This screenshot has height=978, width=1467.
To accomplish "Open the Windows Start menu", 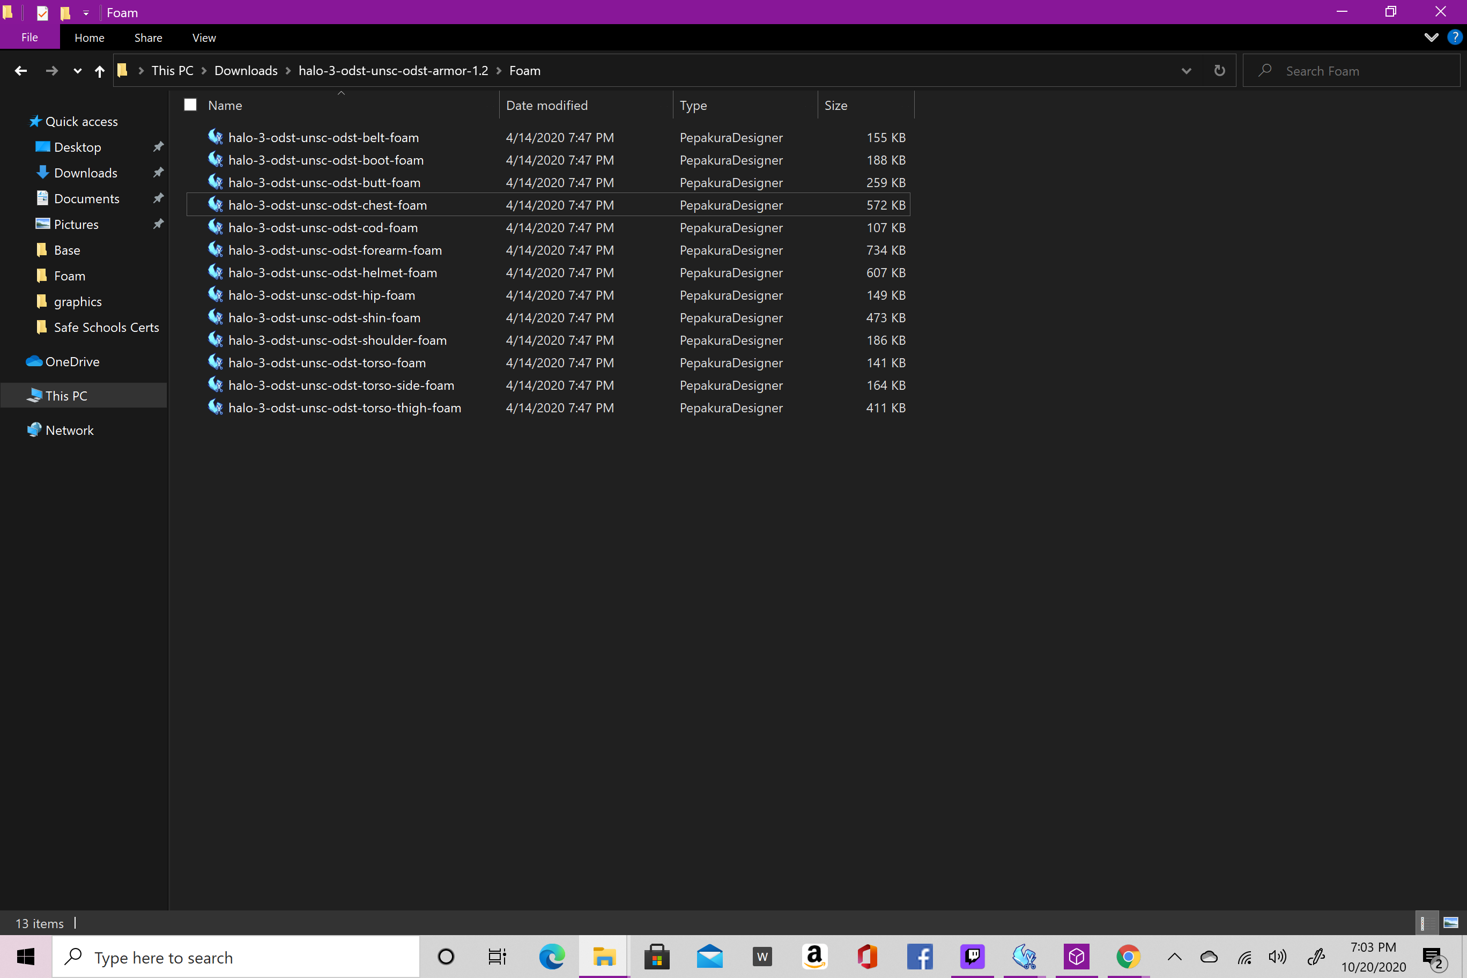I will [x=26, y=955].
